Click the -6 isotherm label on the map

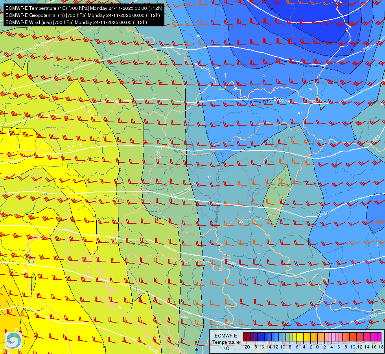click(104, 347)
